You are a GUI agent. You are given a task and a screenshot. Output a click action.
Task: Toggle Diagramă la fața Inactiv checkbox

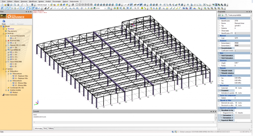(x=236, y=113)
